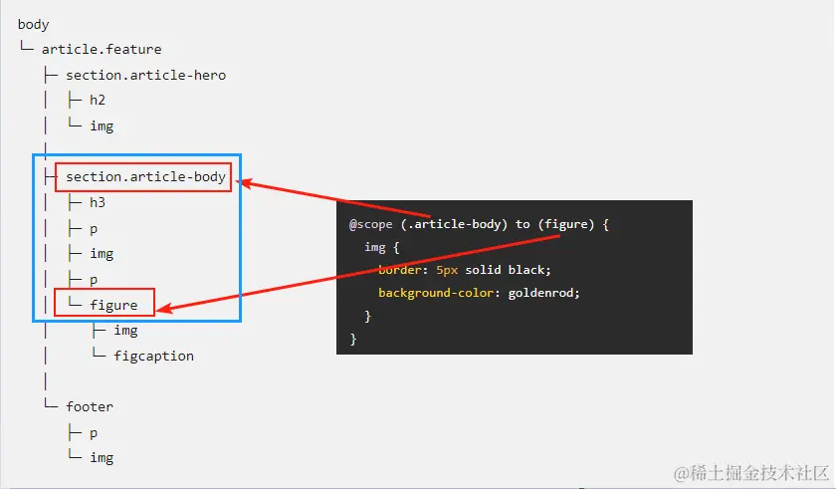The width and height of the screenshot is (836, 489).
Task: Click the 'figcaption' tree entry
Action: pos(153,356)
